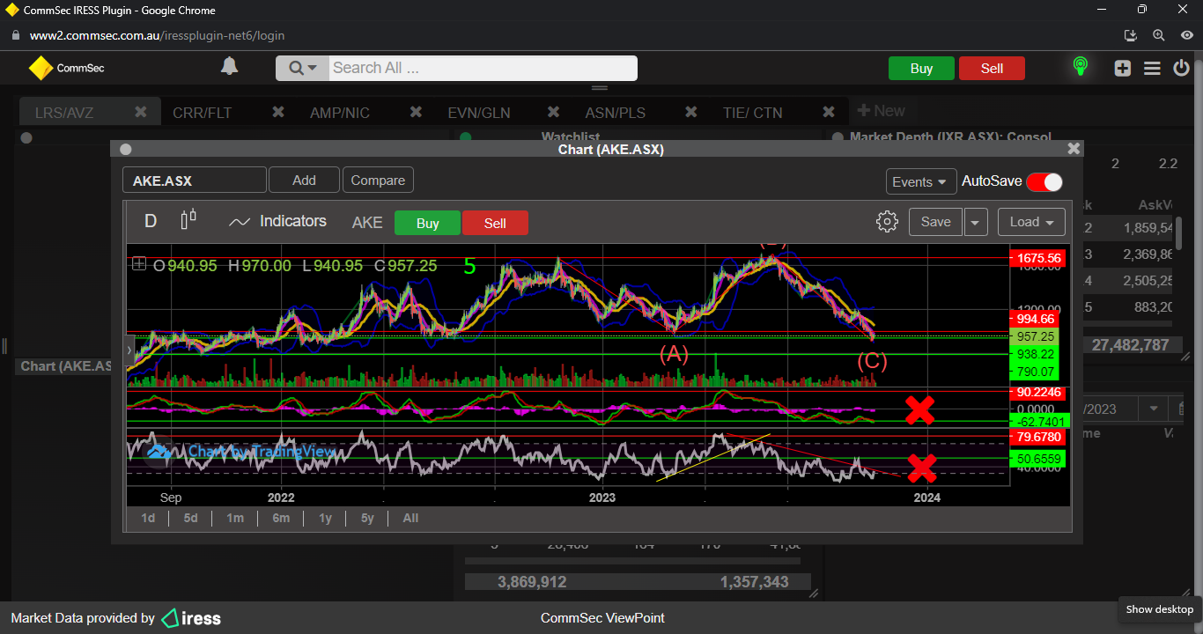Close the ASN/PLS tab
The image size is (1203, 634).
pyautogui.click(x=691, y=112)
